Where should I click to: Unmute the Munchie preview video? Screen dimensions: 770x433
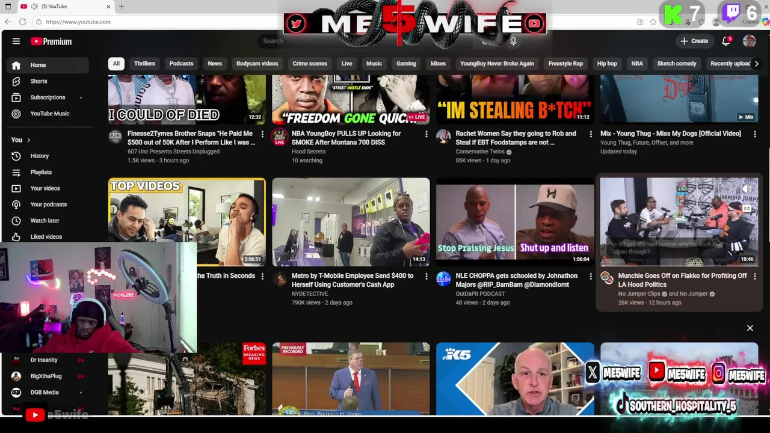[747, 189]
